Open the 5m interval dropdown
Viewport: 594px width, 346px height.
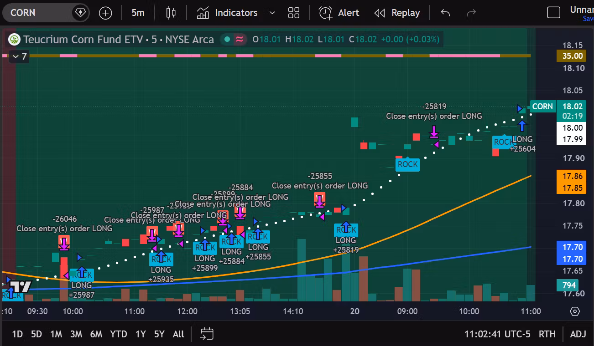tap(138, 13)
